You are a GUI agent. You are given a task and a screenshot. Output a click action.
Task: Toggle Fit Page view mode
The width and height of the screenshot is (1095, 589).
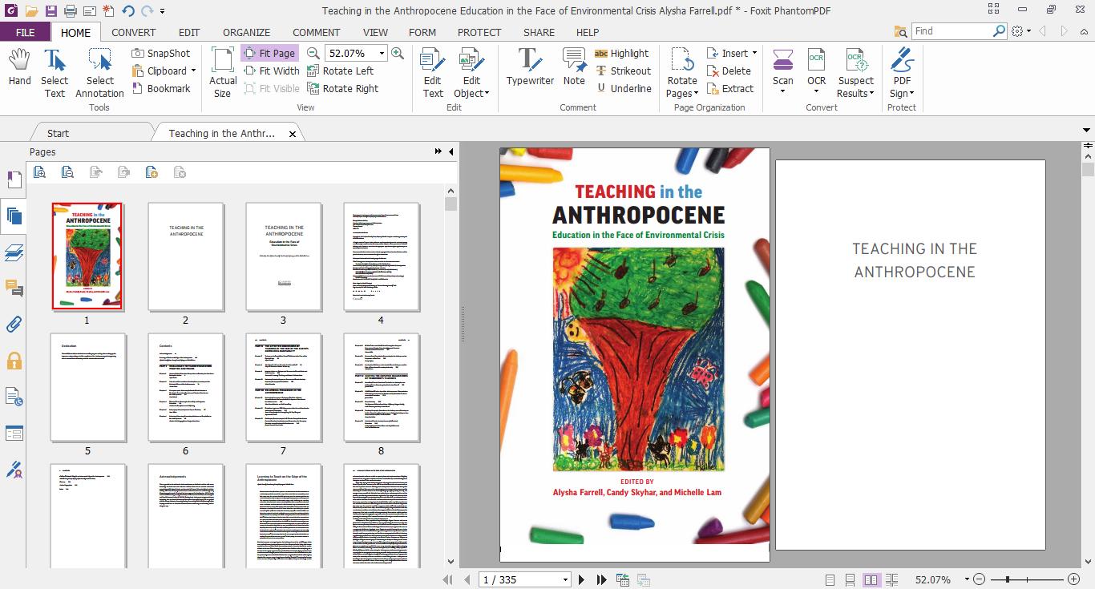(269, 53)
